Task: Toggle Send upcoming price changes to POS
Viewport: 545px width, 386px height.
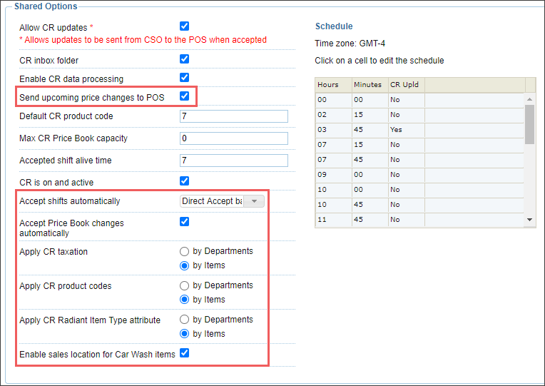Action: (x=184, y=96)
